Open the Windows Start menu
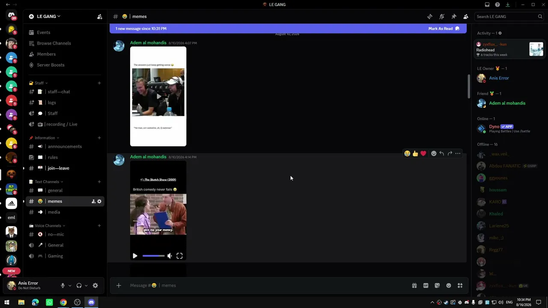 point(7,302)
